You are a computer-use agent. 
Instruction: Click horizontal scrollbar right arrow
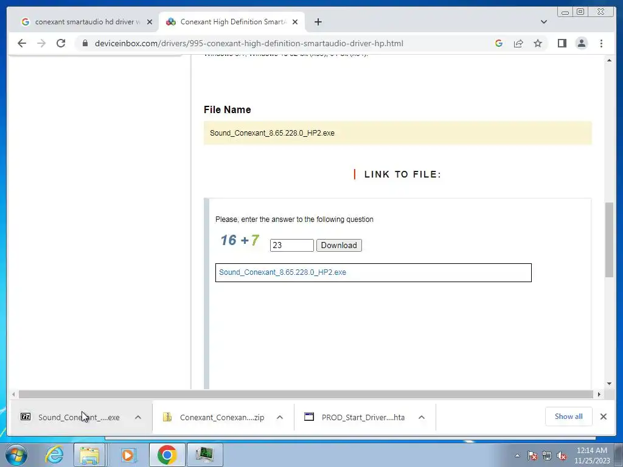coord(599,394)
